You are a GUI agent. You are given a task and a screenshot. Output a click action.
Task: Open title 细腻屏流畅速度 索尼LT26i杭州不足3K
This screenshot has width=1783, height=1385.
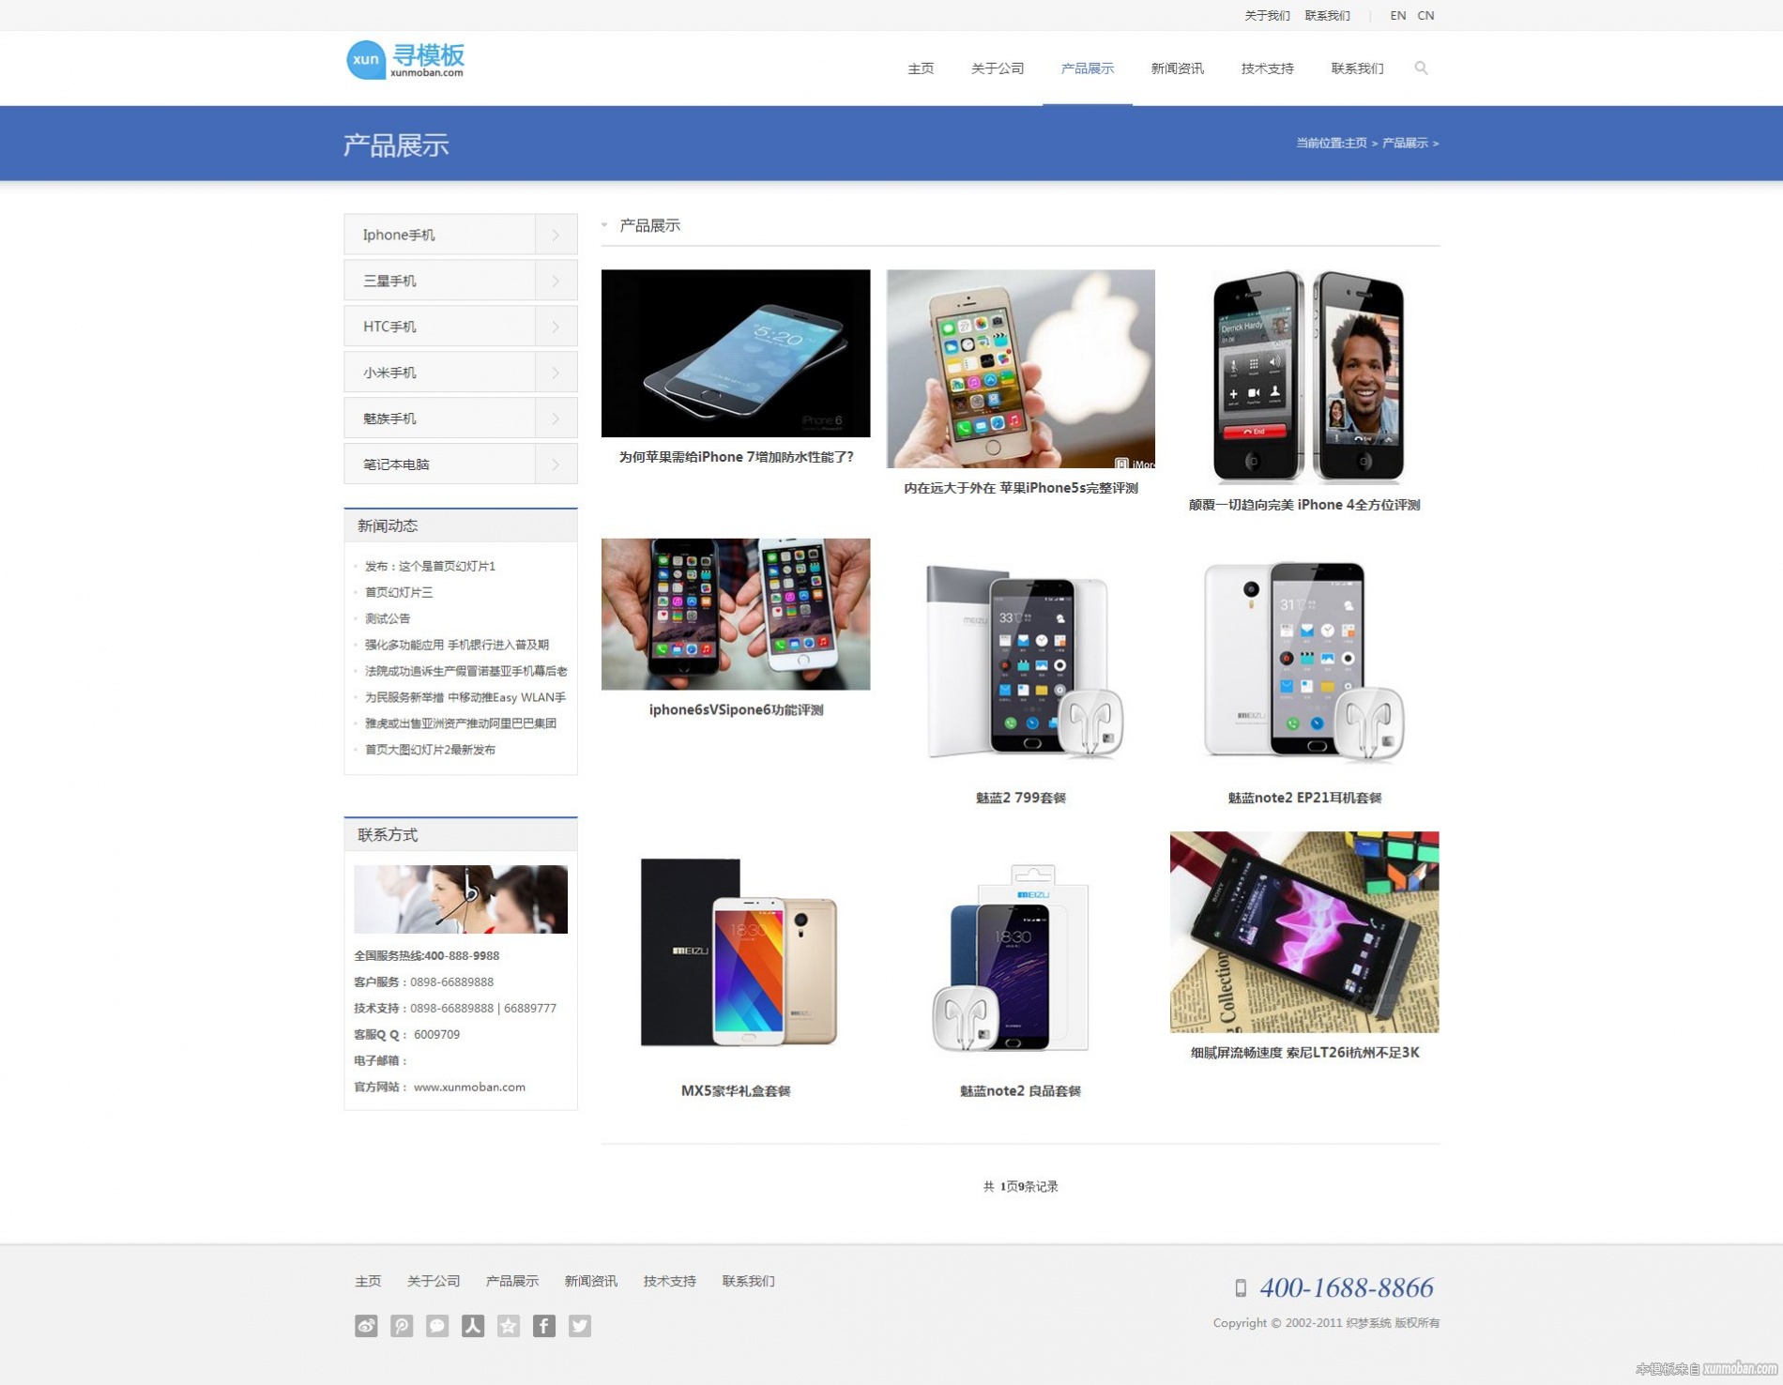coord(1304,1053)
